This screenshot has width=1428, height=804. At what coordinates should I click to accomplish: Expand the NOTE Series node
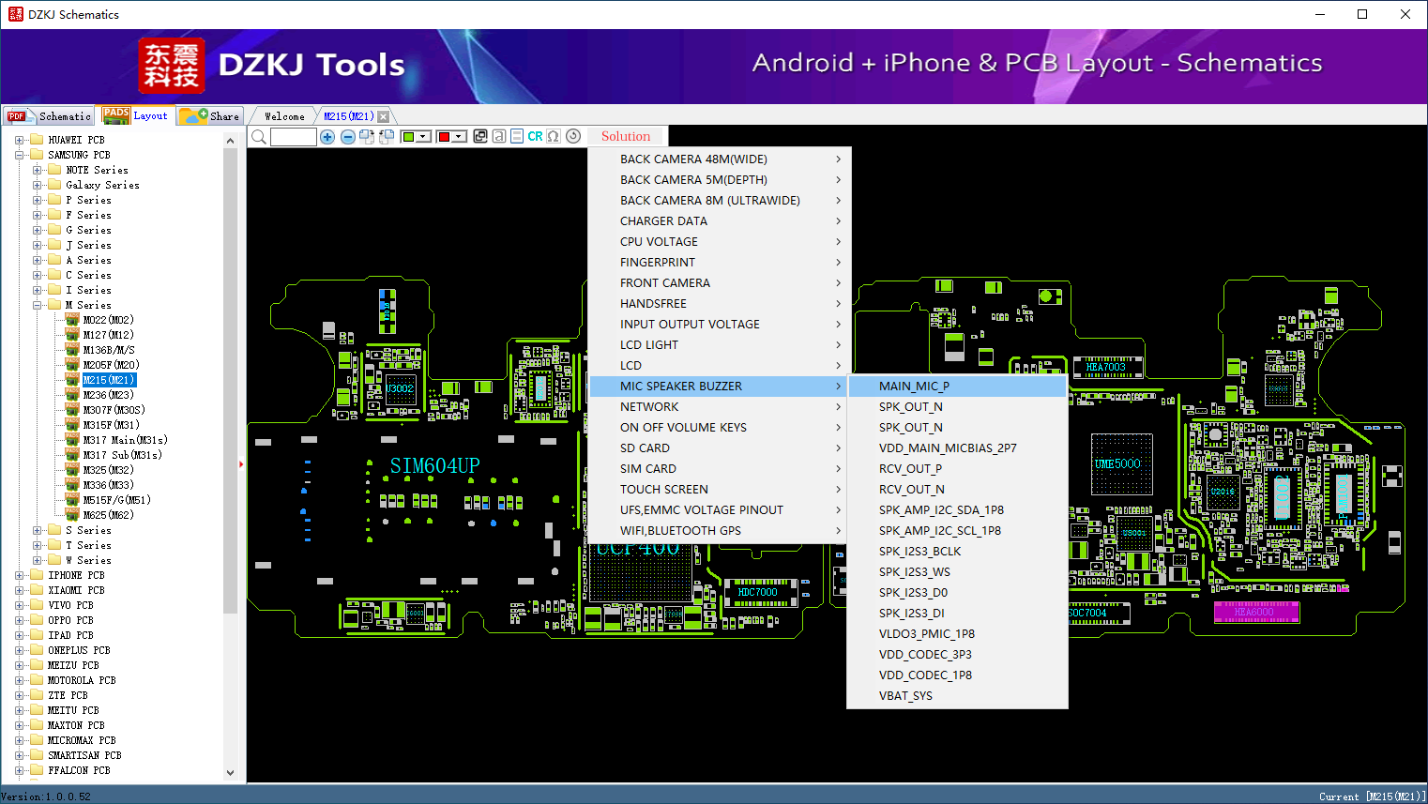coord(38,170)
